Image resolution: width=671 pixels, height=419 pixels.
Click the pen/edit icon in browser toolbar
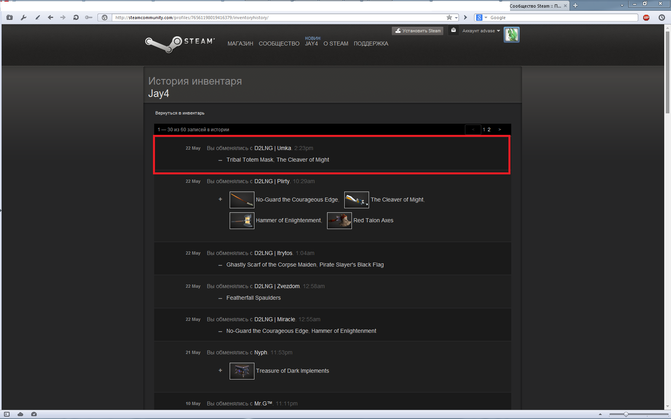pos(38,18)
